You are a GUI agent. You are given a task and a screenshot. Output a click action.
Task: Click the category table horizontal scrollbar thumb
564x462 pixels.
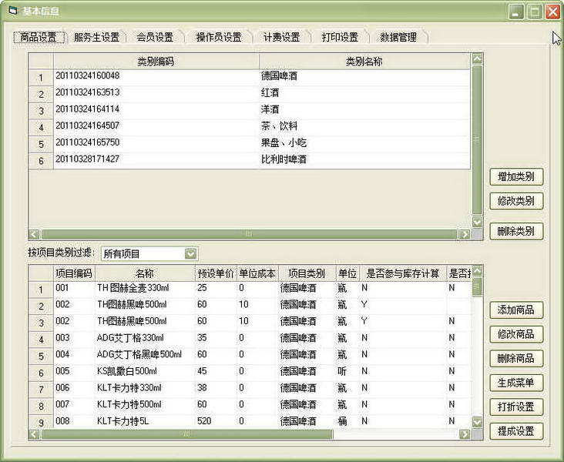click(249, 234)
